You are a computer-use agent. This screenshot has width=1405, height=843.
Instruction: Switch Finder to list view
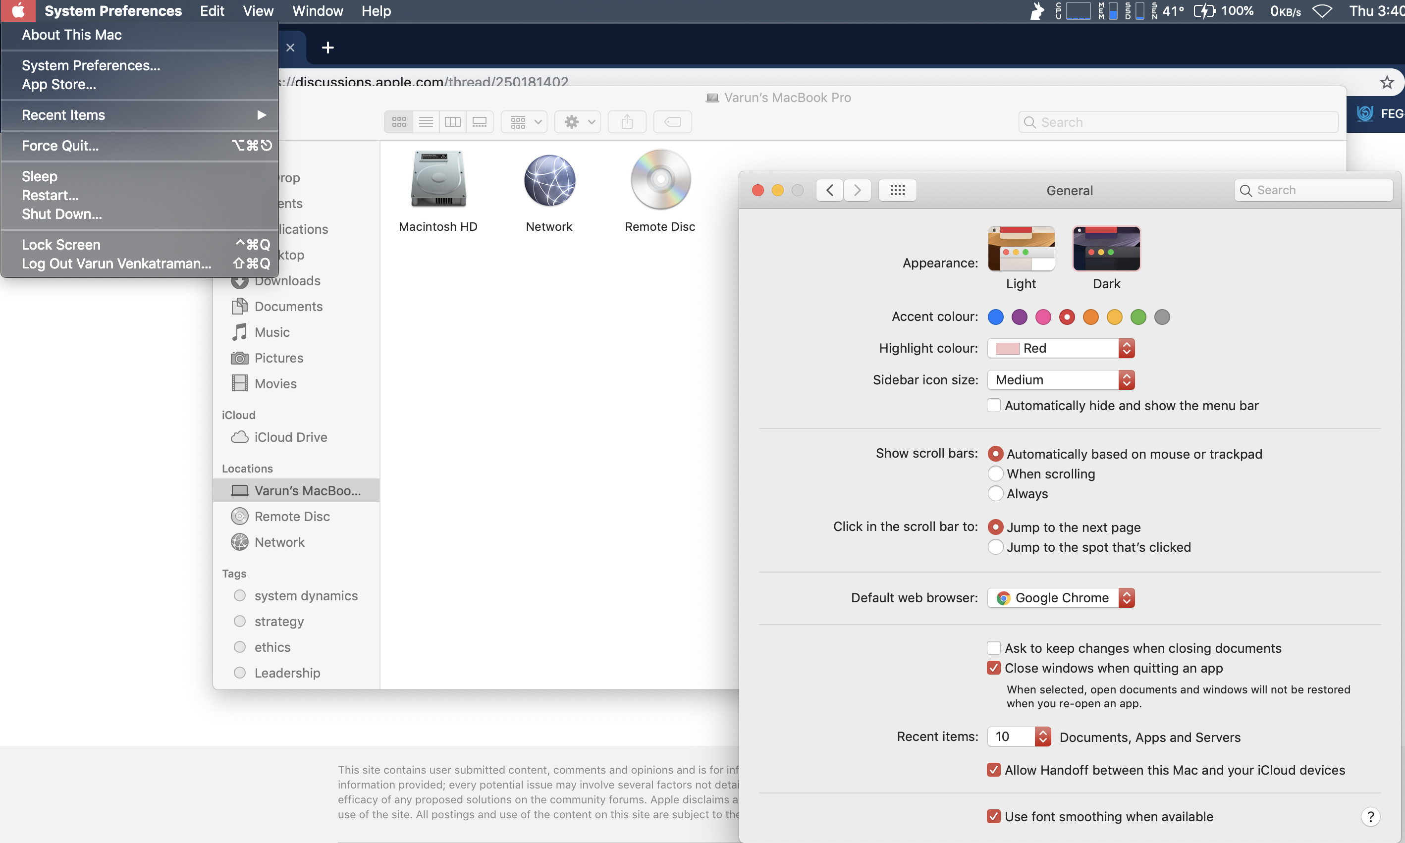coord(426,122)
